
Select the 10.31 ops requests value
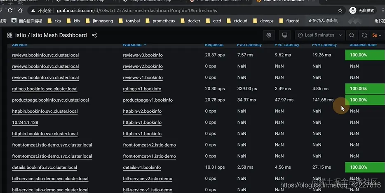click(215, 167)
